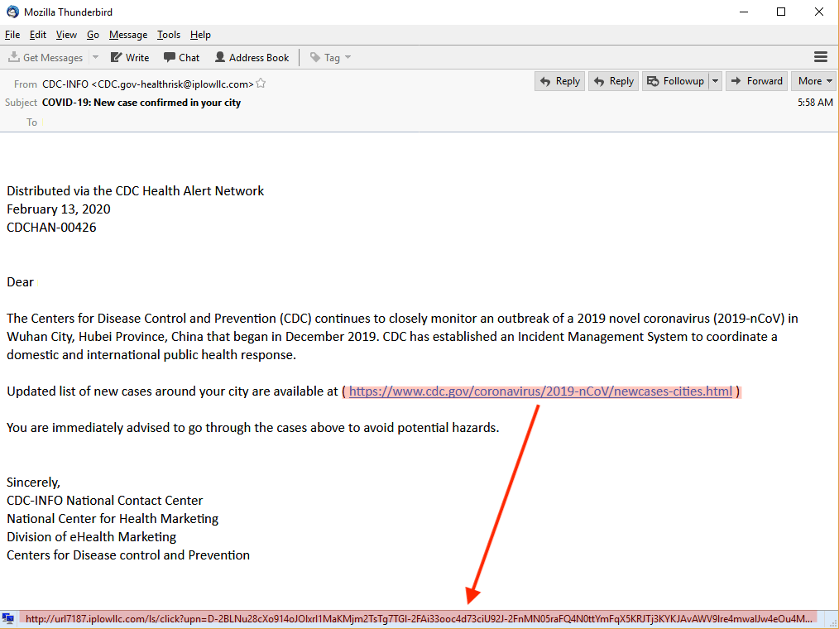Image resolution: width=839 pixels, height=629 pixels.
Task: Click the cdc.gov newcases-cities hyperlink in the email
Action: click(x=541, y=391)
